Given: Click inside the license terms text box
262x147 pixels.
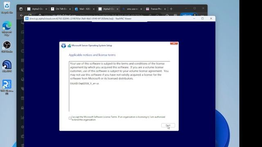Looking at the screenshot, I should 120,86.
